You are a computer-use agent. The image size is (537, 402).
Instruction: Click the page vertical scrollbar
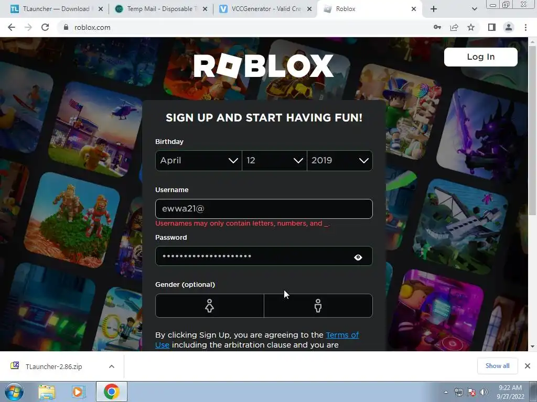532,130
